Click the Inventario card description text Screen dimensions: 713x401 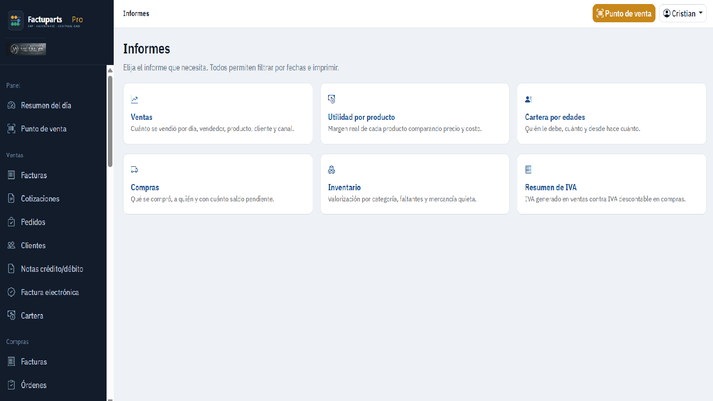(402, 199)
